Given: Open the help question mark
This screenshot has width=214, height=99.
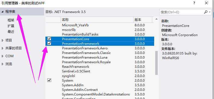Looking at the screenshot, I should pos(194,3).
